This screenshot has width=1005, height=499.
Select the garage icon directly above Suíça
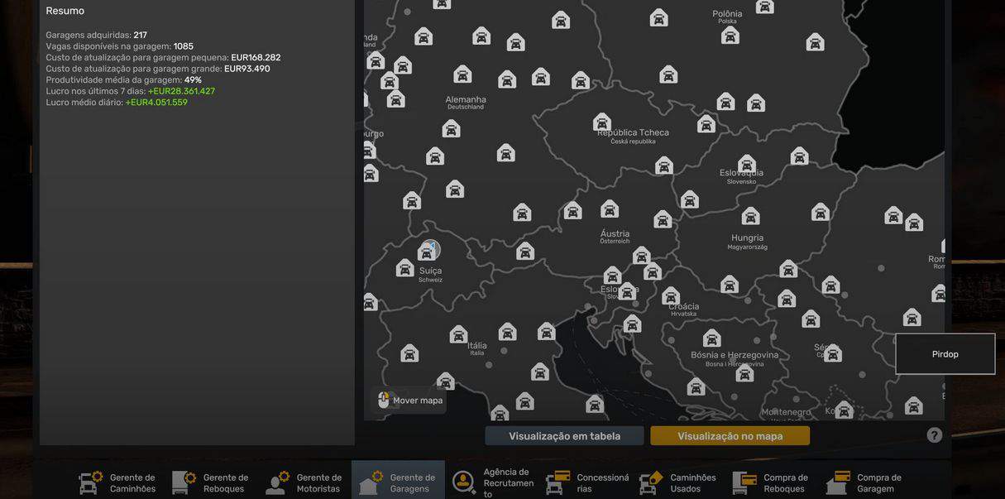tap(427, 252)
